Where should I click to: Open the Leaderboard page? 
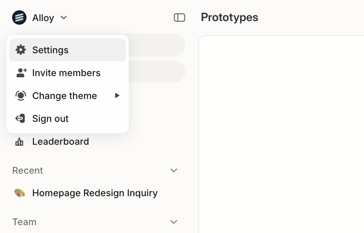pyautogui.click(x=60, y=141)
